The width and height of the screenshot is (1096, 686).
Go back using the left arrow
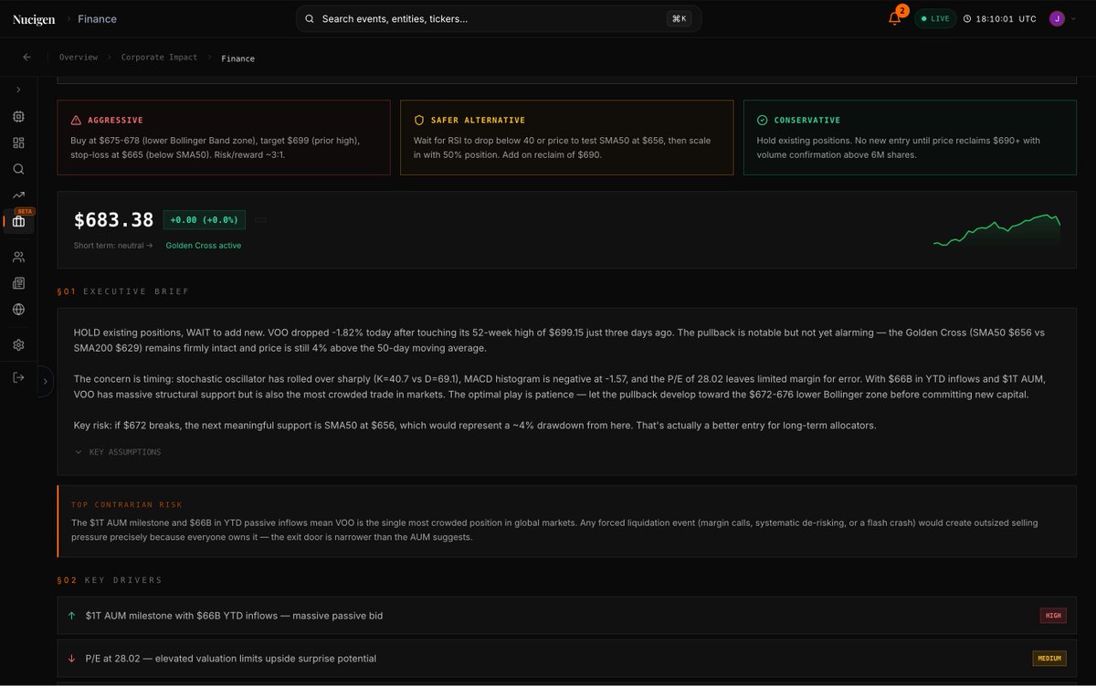coord(26,57)
